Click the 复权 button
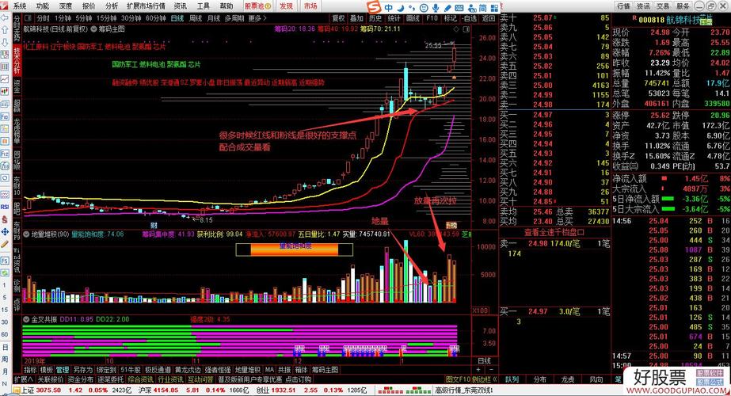Image resolution: width=731 pixels, height=396 pixels. (338, 18)
